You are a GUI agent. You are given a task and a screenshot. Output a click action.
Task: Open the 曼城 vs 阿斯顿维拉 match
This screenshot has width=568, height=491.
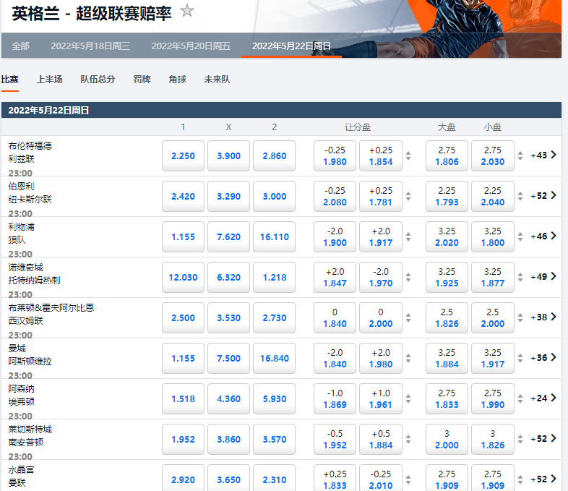click(30, 355)
